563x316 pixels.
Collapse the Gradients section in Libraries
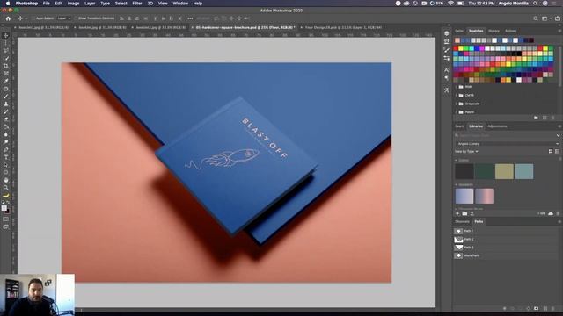tap(457, 185)
